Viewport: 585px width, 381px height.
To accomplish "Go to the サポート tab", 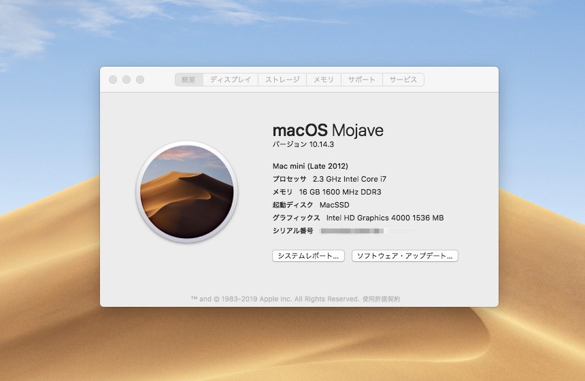I will click(362, 80).
